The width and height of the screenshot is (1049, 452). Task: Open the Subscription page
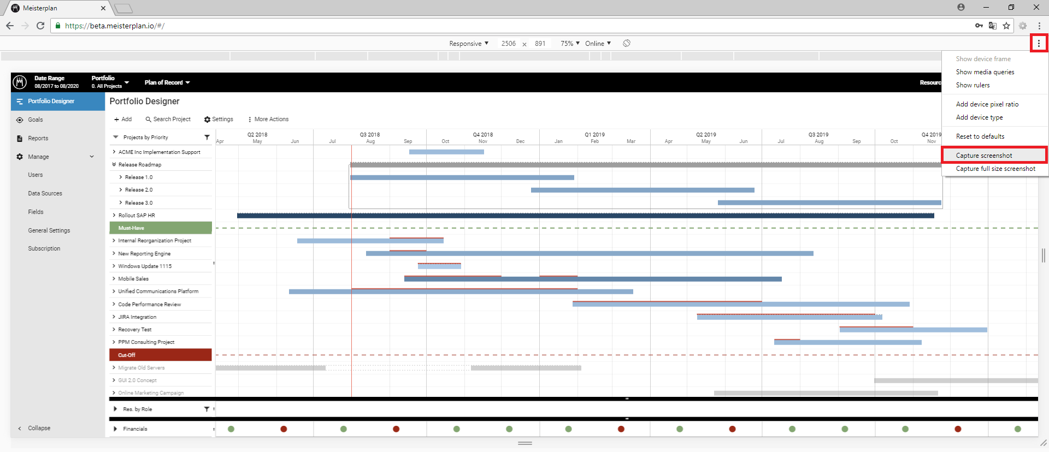[44, 248]
